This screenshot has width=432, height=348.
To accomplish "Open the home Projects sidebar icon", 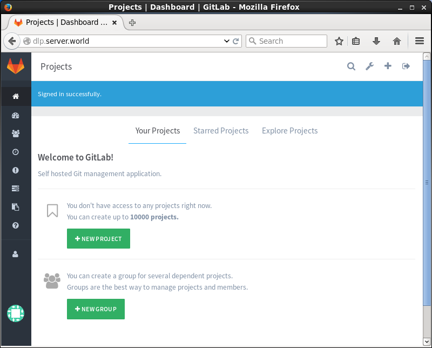I will click(x=16, y=96).
